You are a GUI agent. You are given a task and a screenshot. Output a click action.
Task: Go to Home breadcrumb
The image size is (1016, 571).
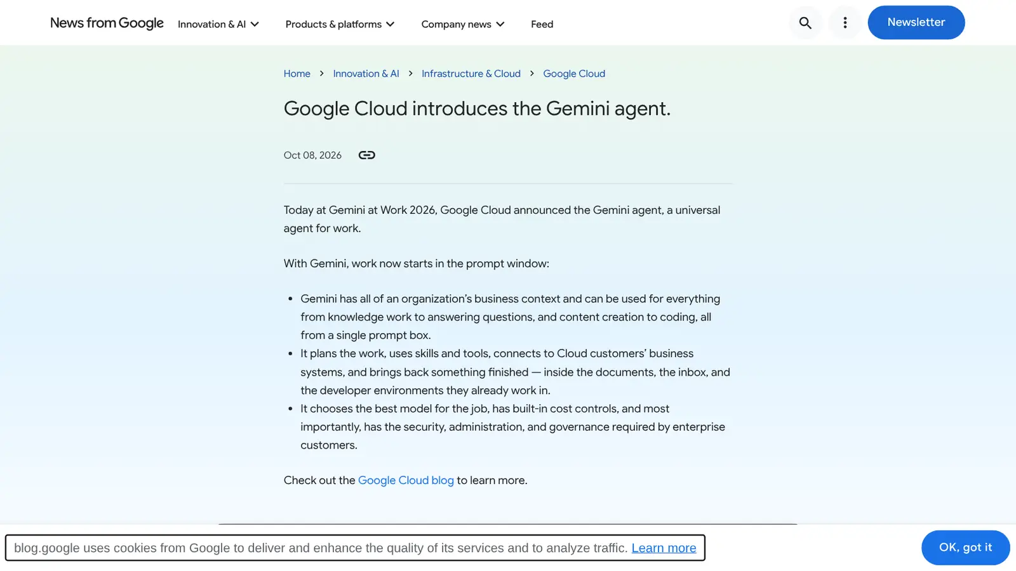(297, 74)
